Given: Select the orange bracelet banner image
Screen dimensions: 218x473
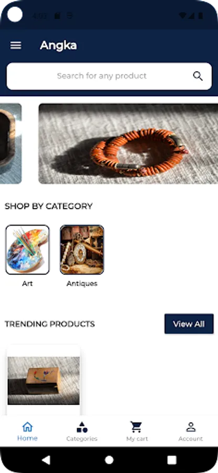Looking at the screenshot, I should [x=128, y=143].
